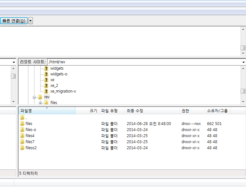The width and height of the screenshot is (246, 195).
Task: Select the widgets folder in remote tree
Action: [57, 68]
